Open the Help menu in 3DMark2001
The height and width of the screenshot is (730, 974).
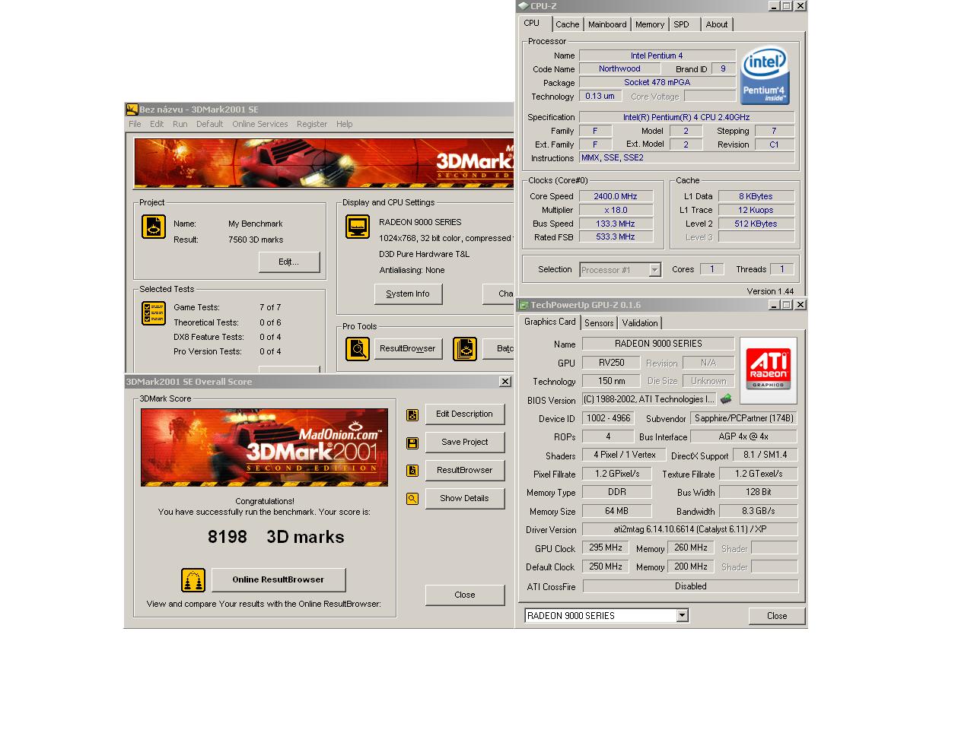click(x=344, y=124)
